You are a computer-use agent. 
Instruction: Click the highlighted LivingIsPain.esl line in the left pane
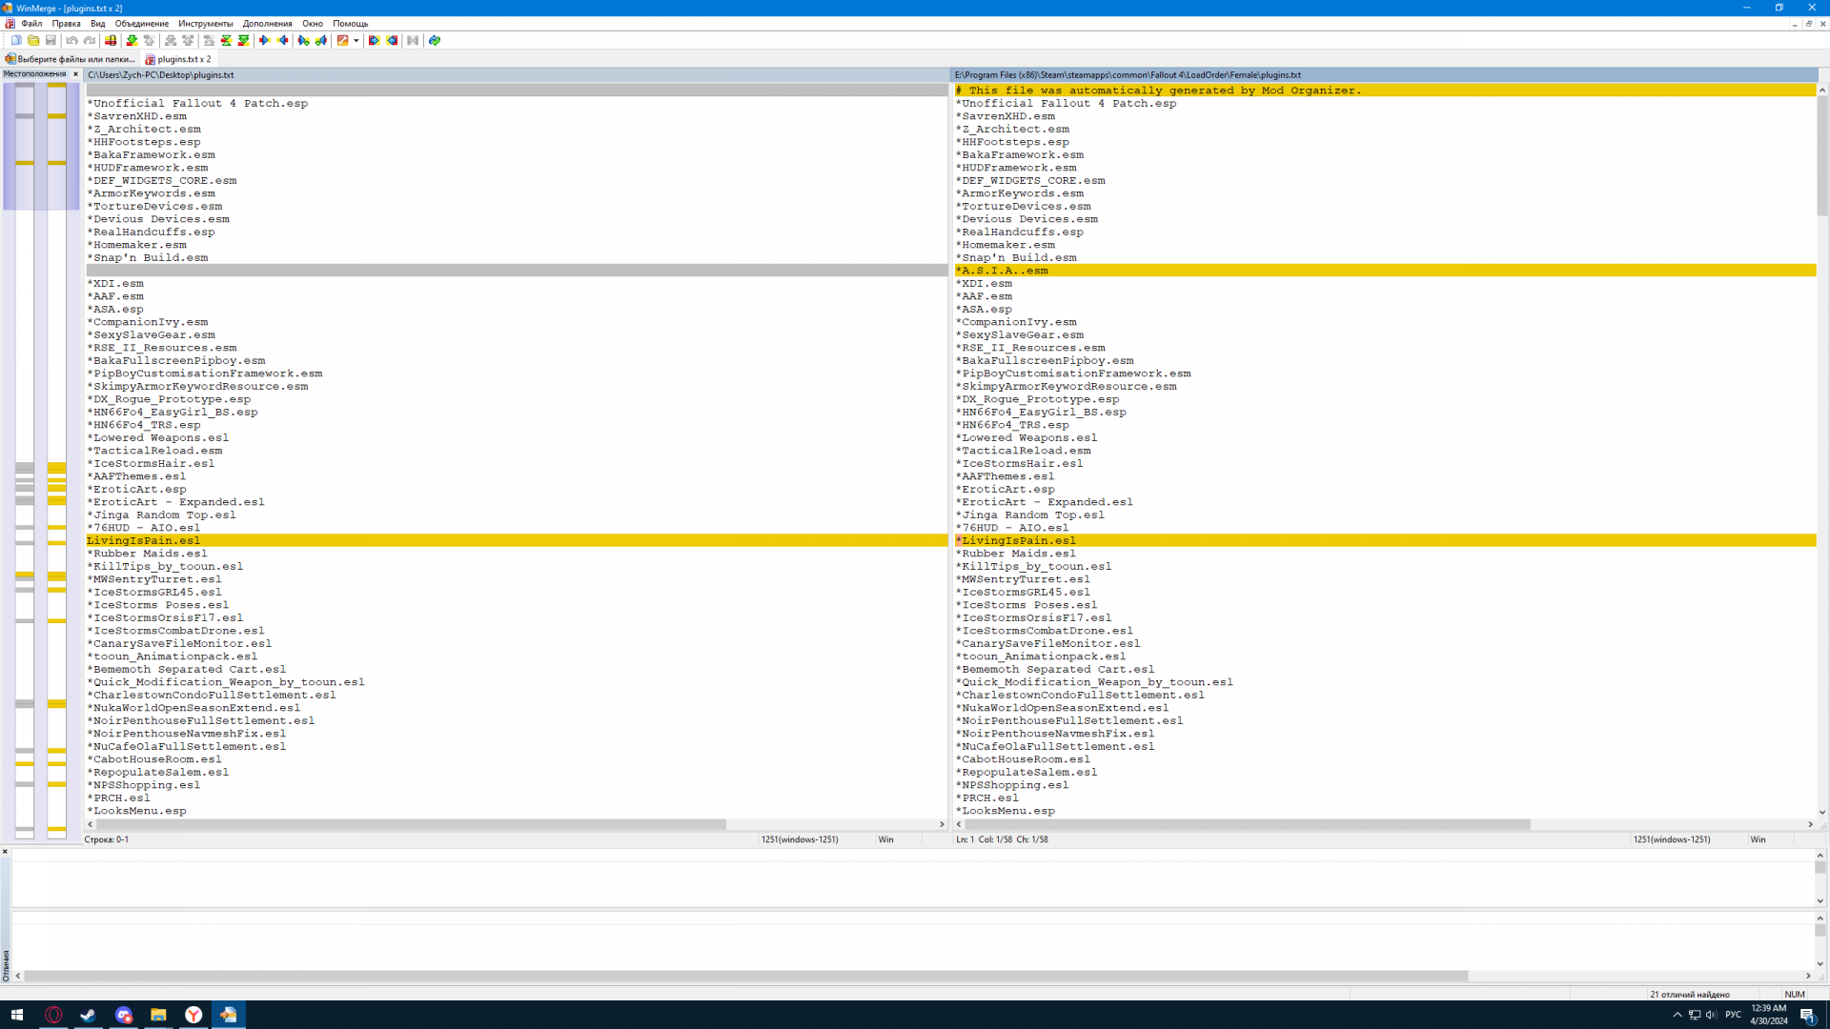pos(143,540)
